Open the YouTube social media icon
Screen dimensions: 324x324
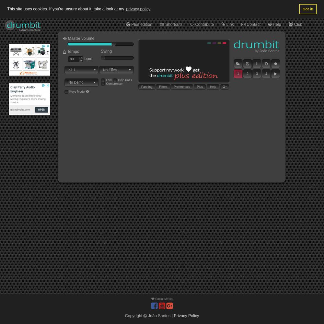click(162, 306)
